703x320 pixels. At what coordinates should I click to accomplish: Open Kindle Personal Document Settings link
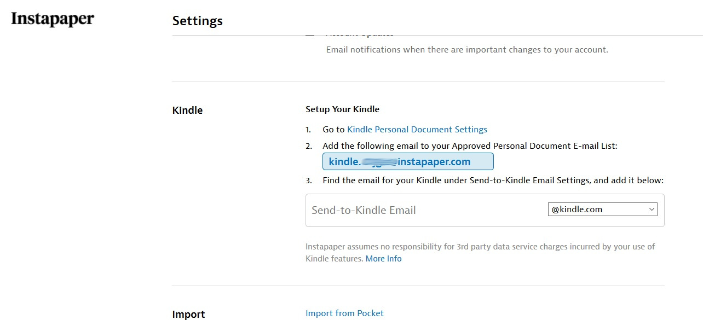[417, 130]
